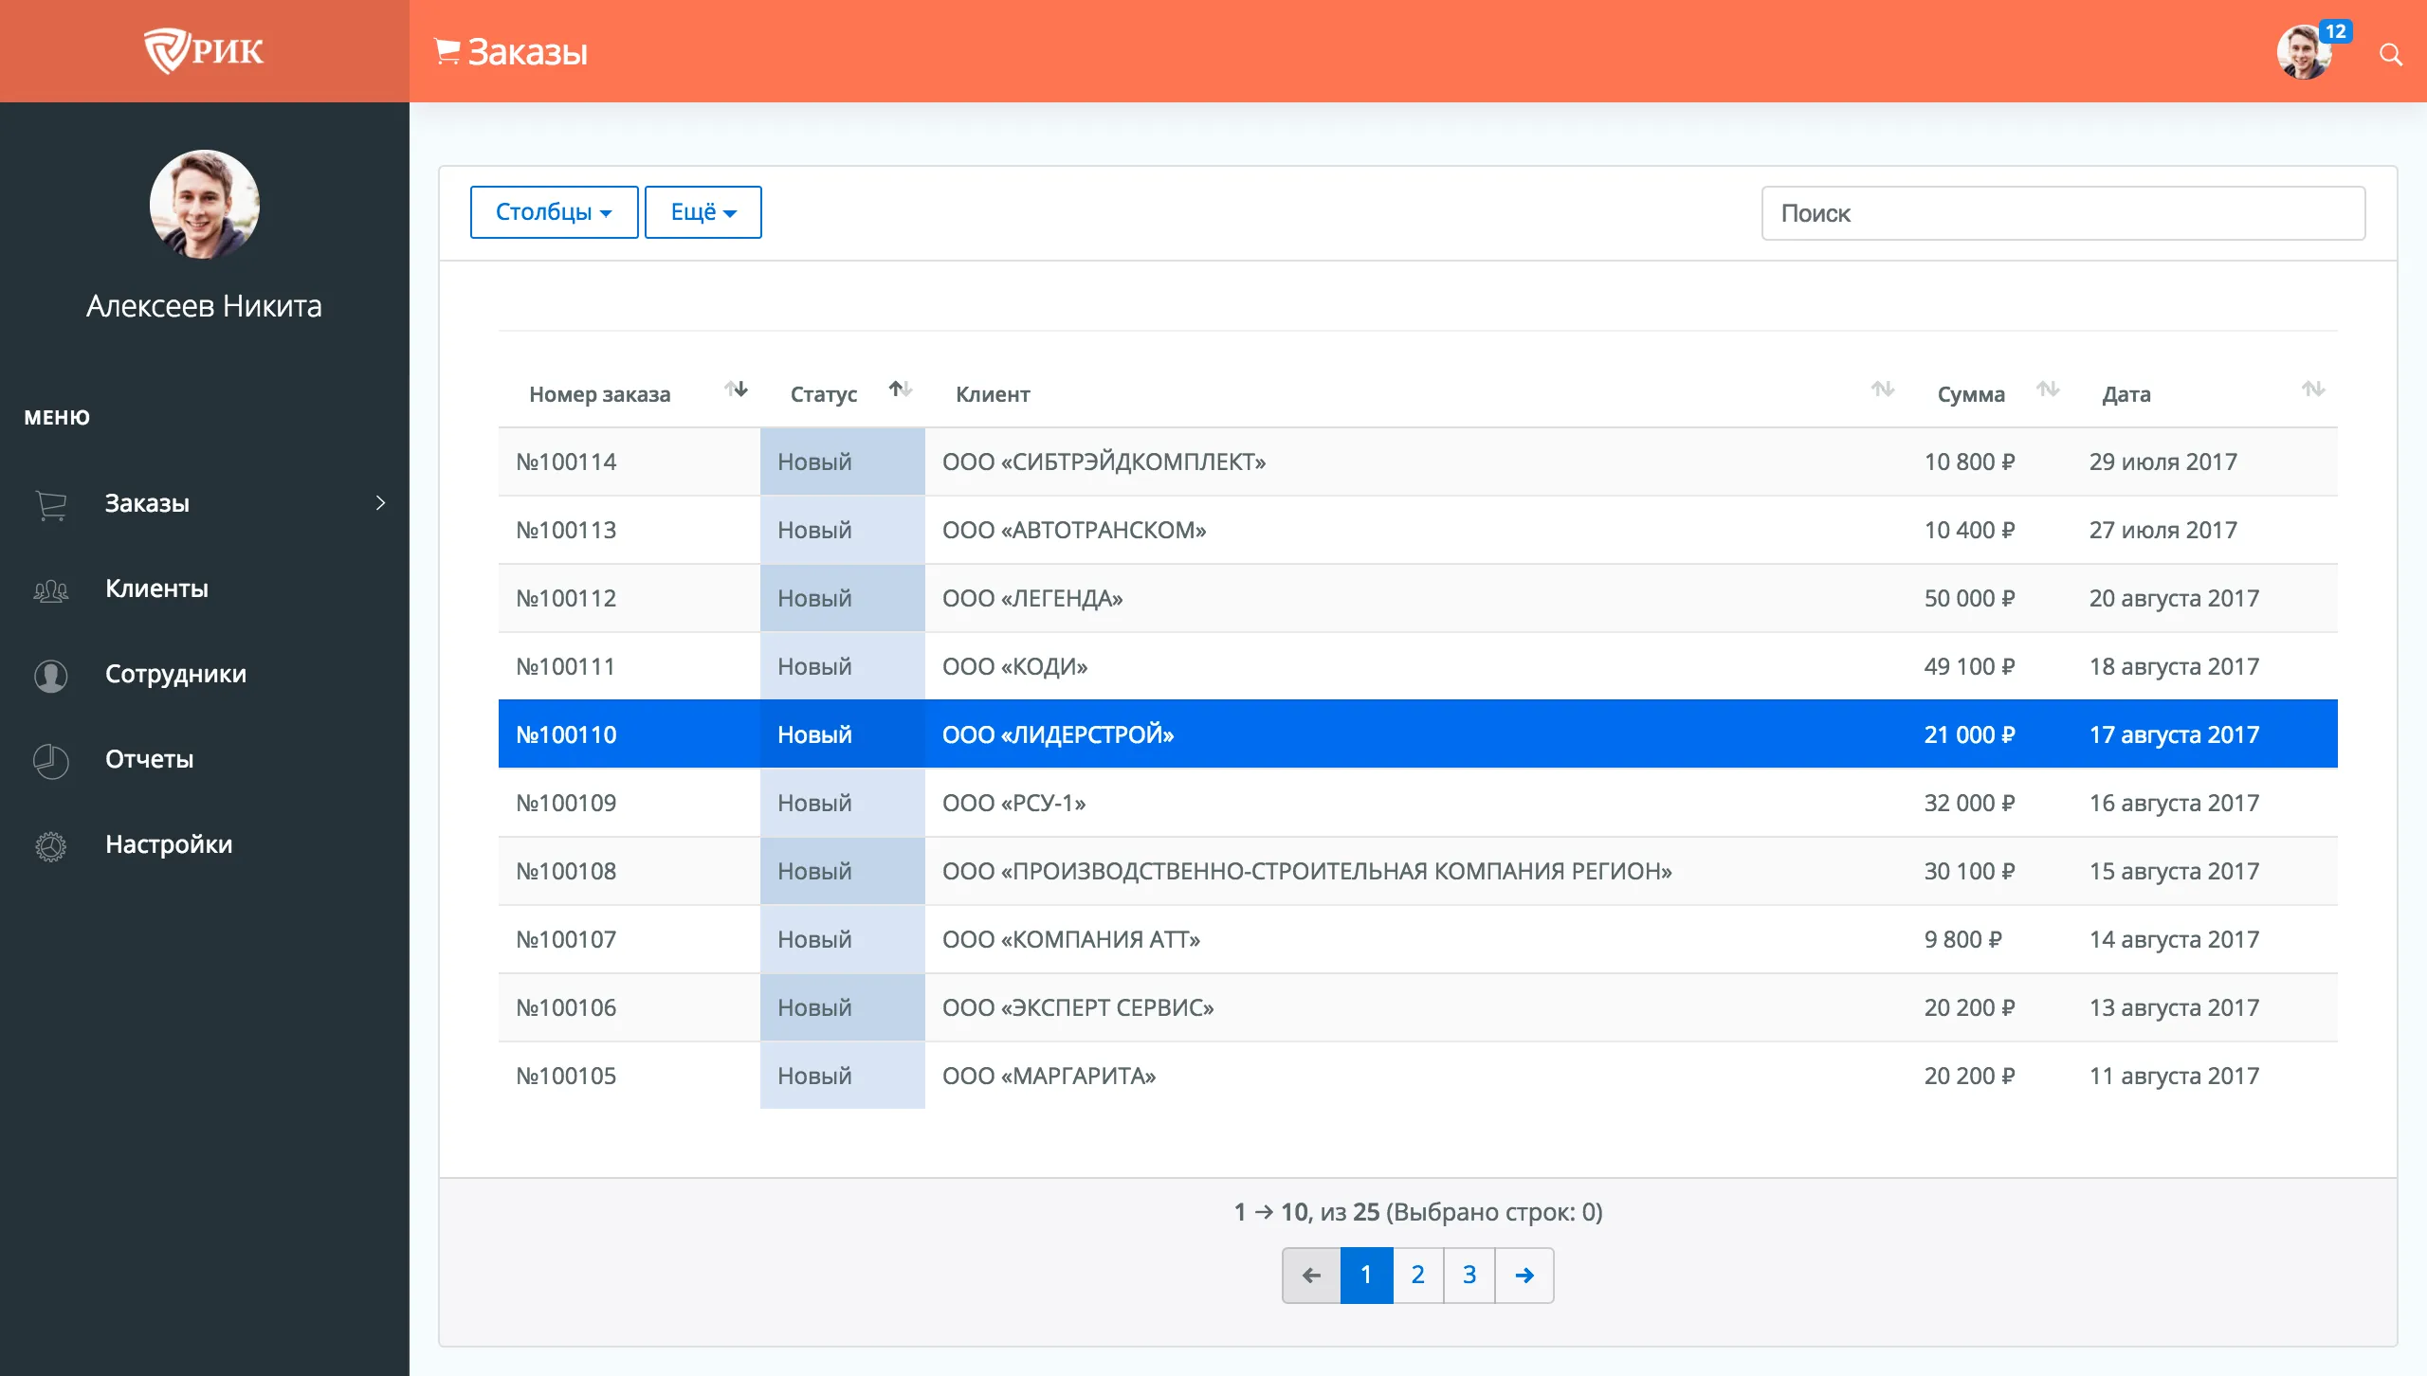Open user avatar with 12 notifications badge
Screen dimensions: 2427x1376
[2306, 52]
